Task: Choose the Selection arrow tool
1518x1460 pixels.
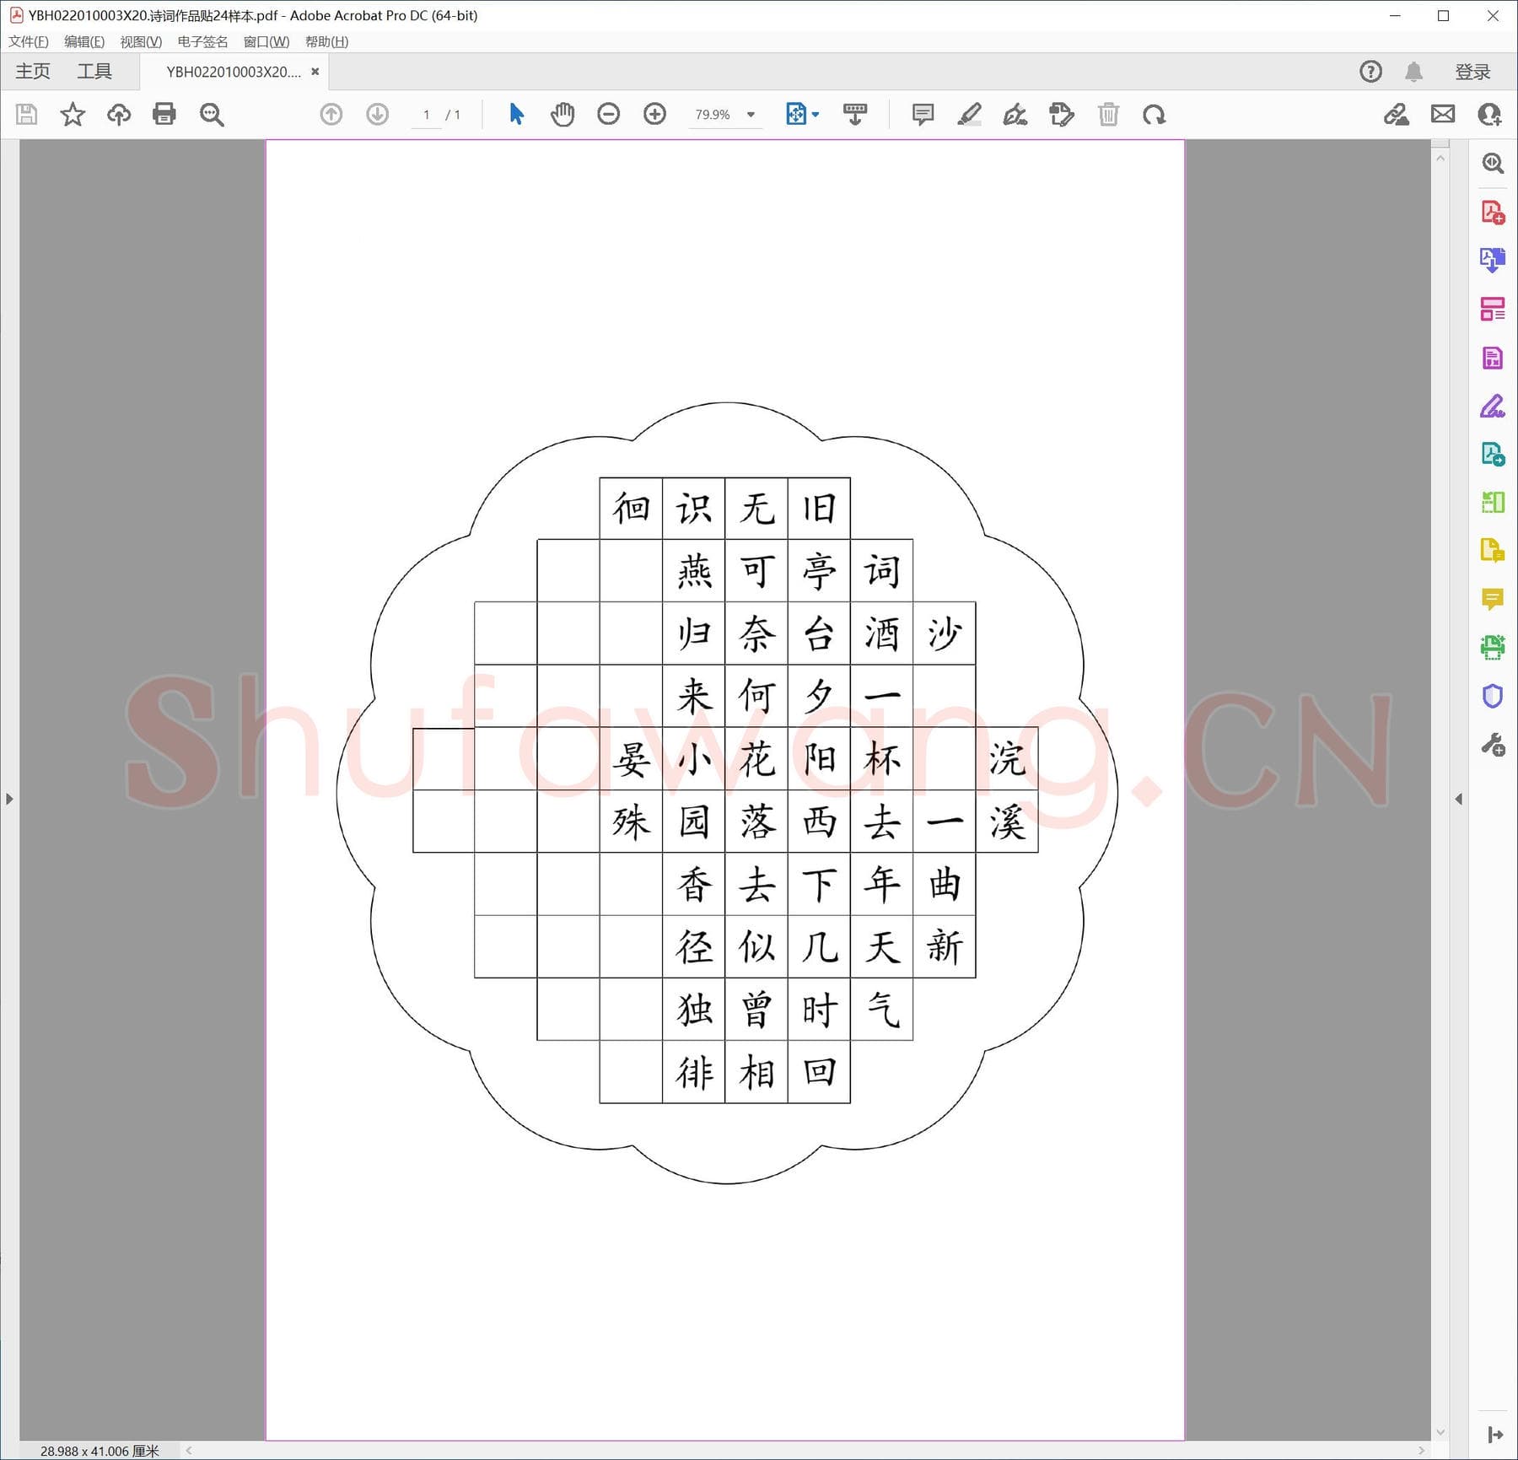Action: click(517, 114)
